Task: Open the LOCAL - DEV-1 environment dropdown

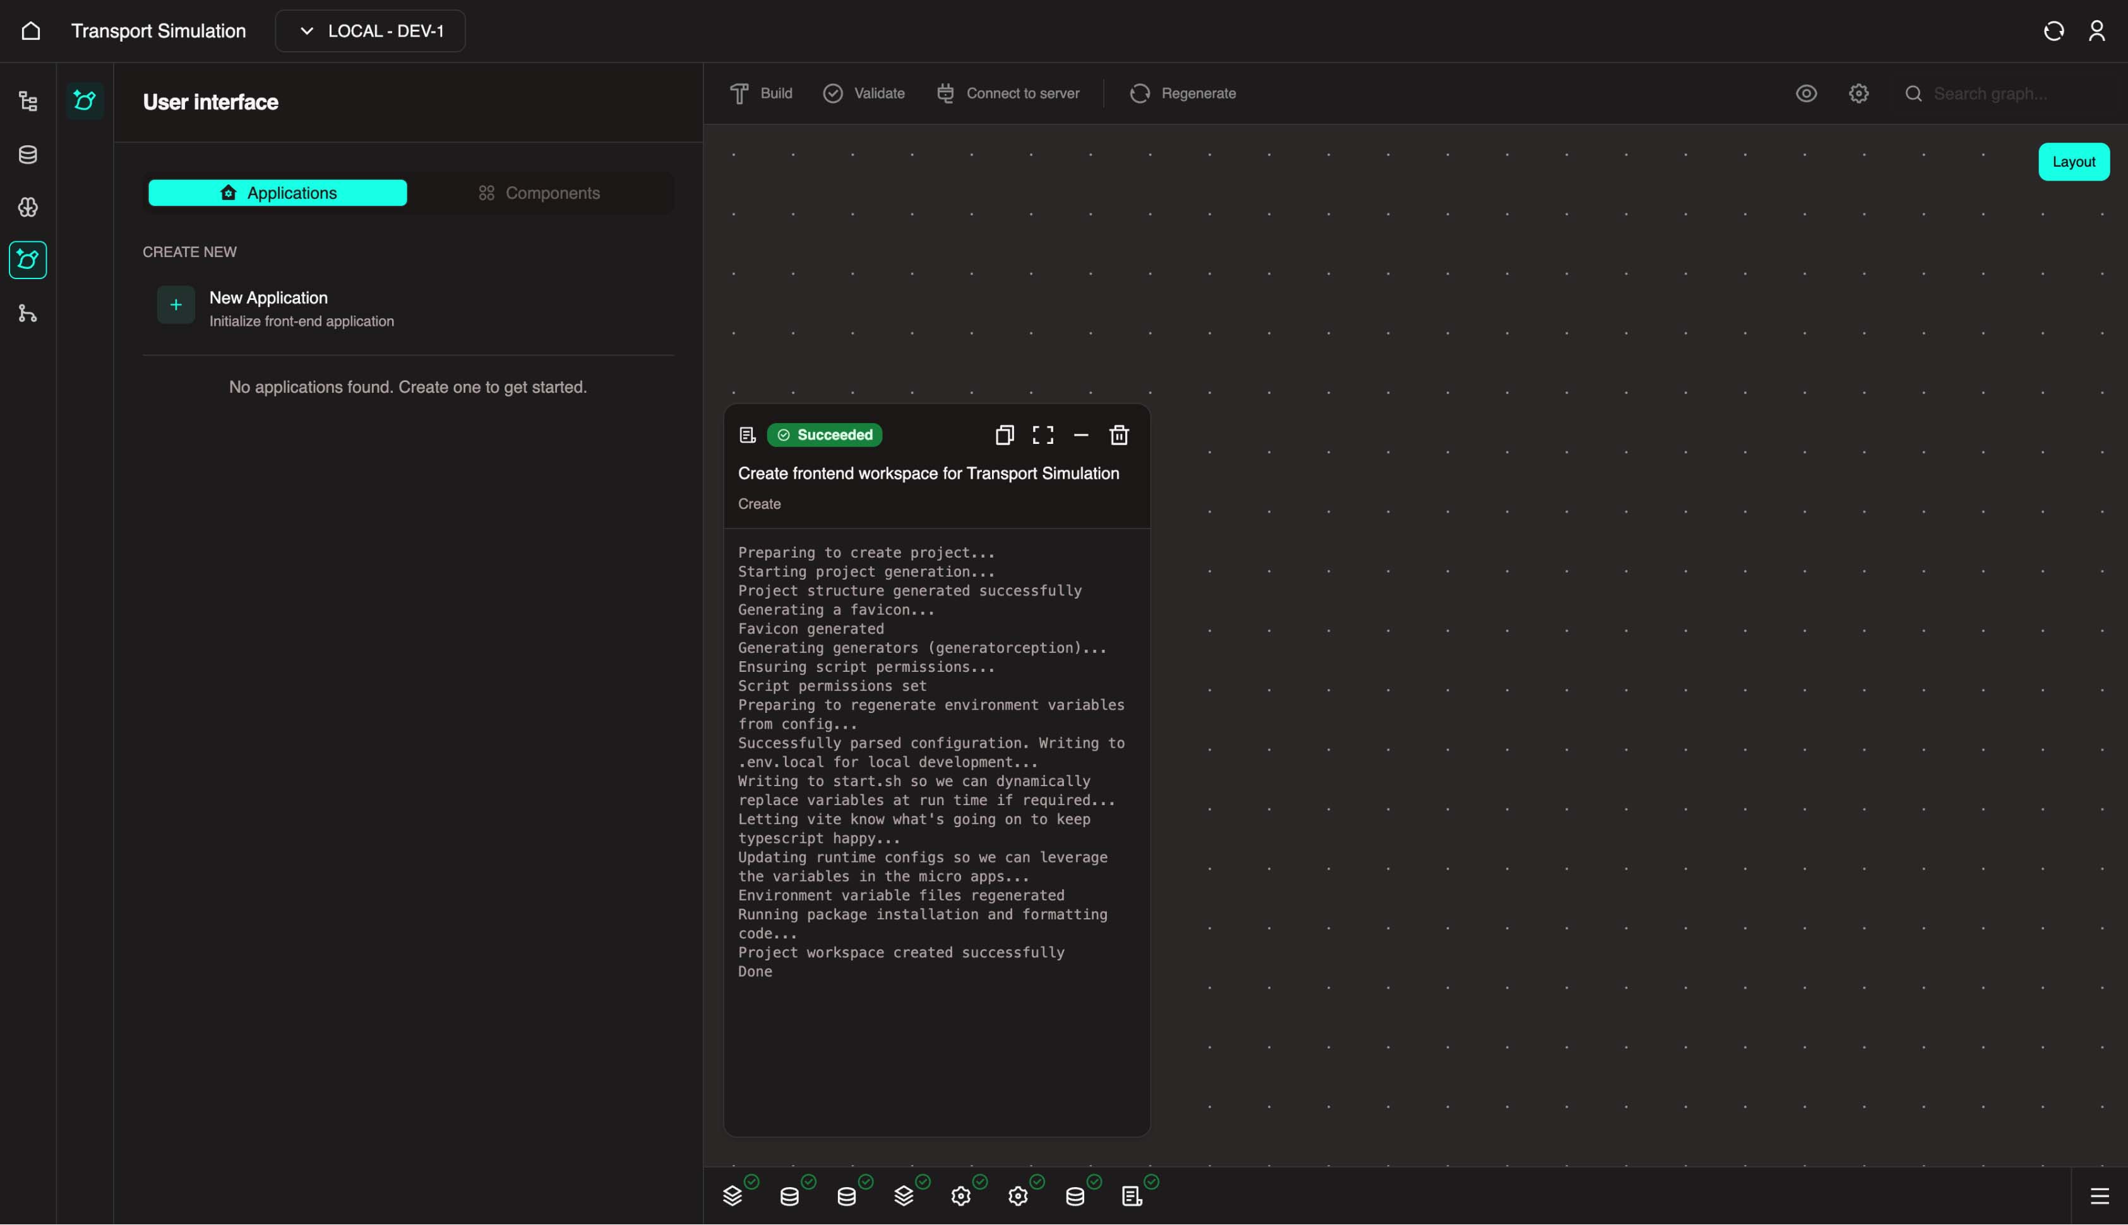Action: pyautogui.click(x=370, y=31)
